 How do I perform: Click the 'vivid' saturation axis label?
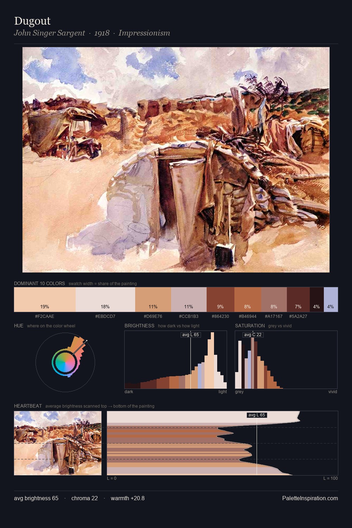(333, 392)
